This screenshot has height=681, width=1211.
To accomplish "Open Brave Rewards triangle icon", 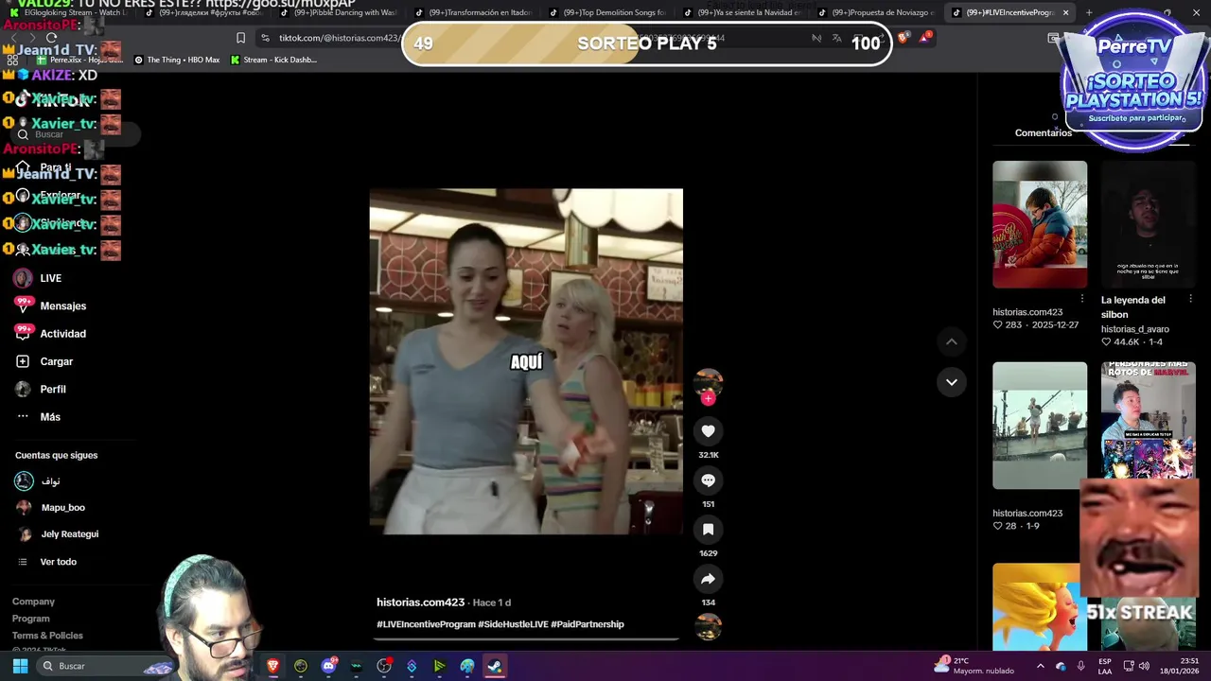I will click(924, 38).
